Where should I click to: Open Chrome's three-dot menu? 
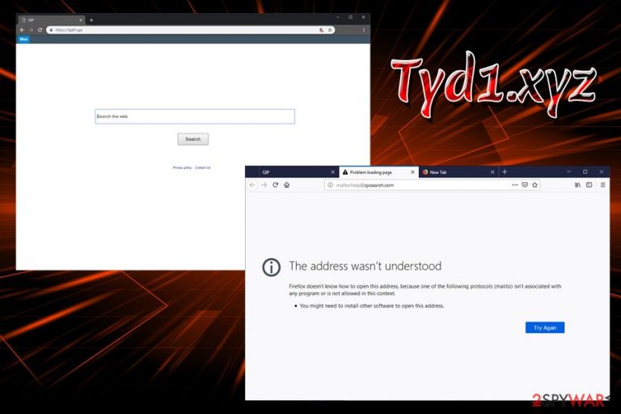pyautogui.click(x=364, y=30)
